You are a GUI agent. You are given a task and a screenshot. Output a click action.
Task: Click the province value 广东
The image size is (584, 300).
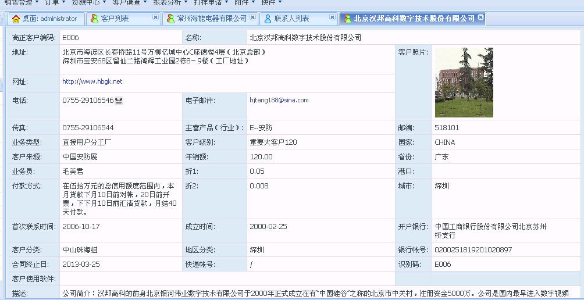tap(441, 157)
